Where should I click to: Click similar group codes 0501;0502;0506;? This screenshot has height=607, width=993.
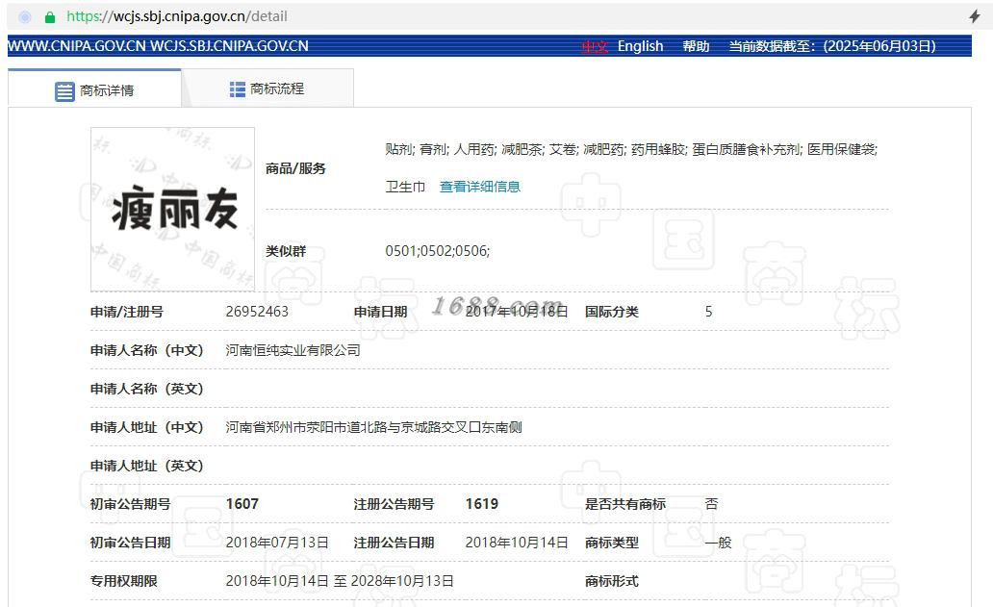tap(438, 251)
